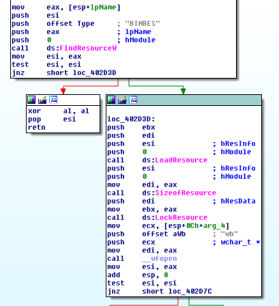Click the "xor al, al" instruction
This screenshot has width=279, height=306.
point(59,111)
